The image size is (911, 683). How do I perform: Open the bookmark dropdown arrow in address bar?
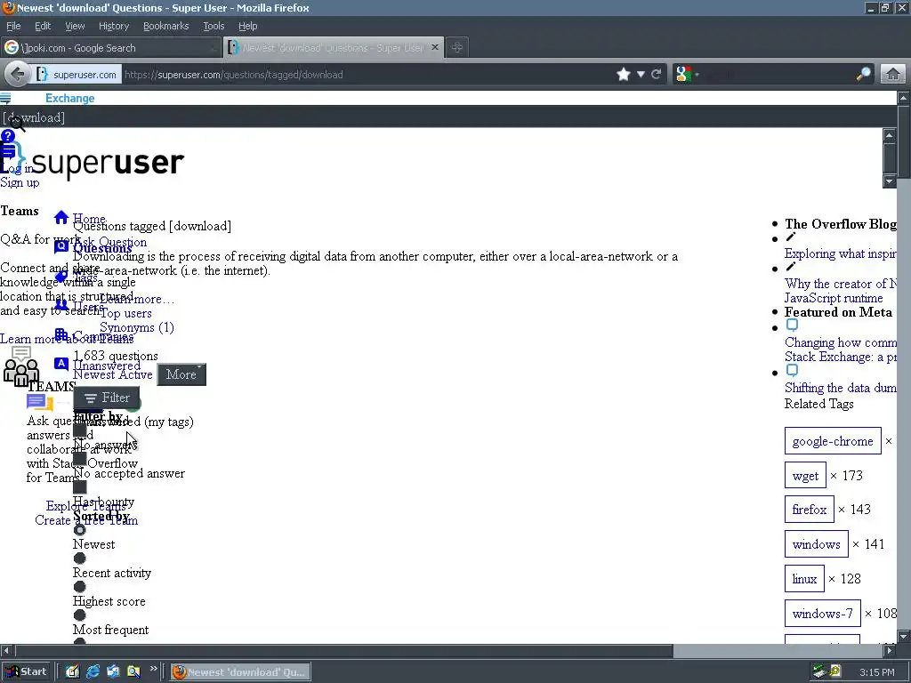point(641,75)
